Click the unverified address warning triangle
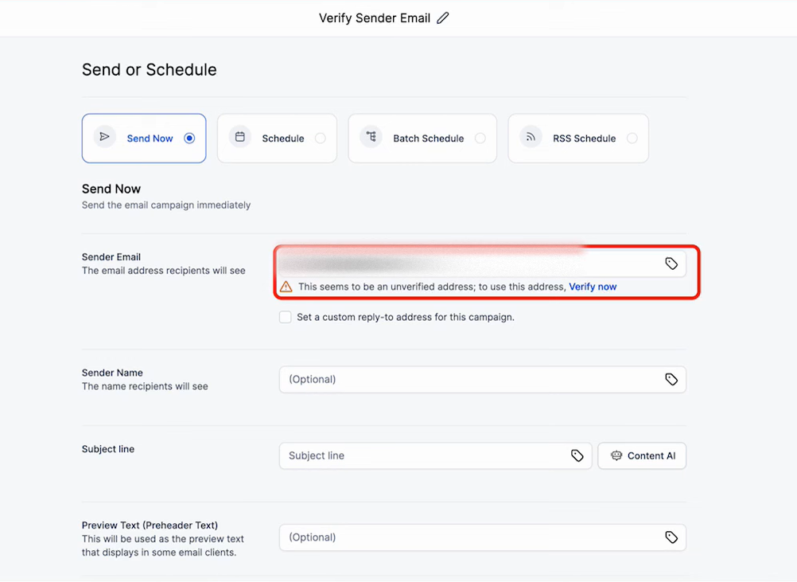 pos(285,287)
